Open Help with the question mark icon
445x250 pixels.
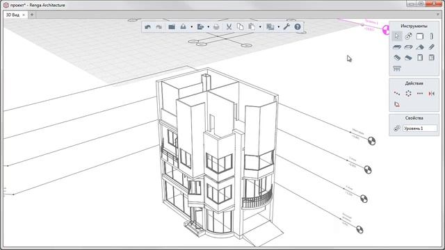coord(298,27)
